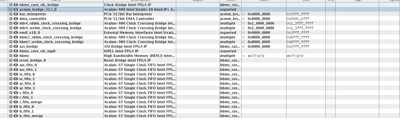Expand the hbmc_core_clk_bridge row
This screenshot has height=118, width=400.
[11, 5]
